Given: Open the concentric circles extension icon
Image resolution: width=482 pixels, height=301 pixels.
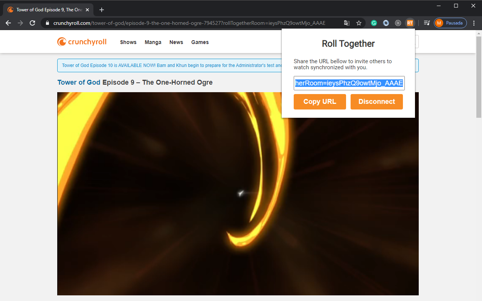Looking at the screenshot, I should click(398, 23).
